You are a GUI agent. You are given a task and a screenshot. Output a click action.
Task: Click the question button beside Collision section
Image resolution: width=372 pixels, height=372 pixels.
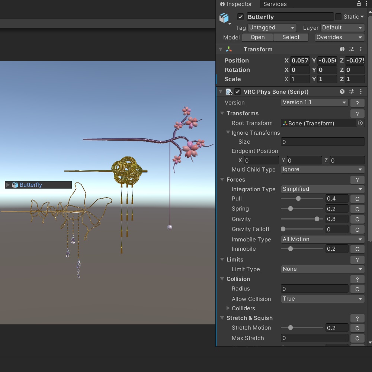(357, 279)
